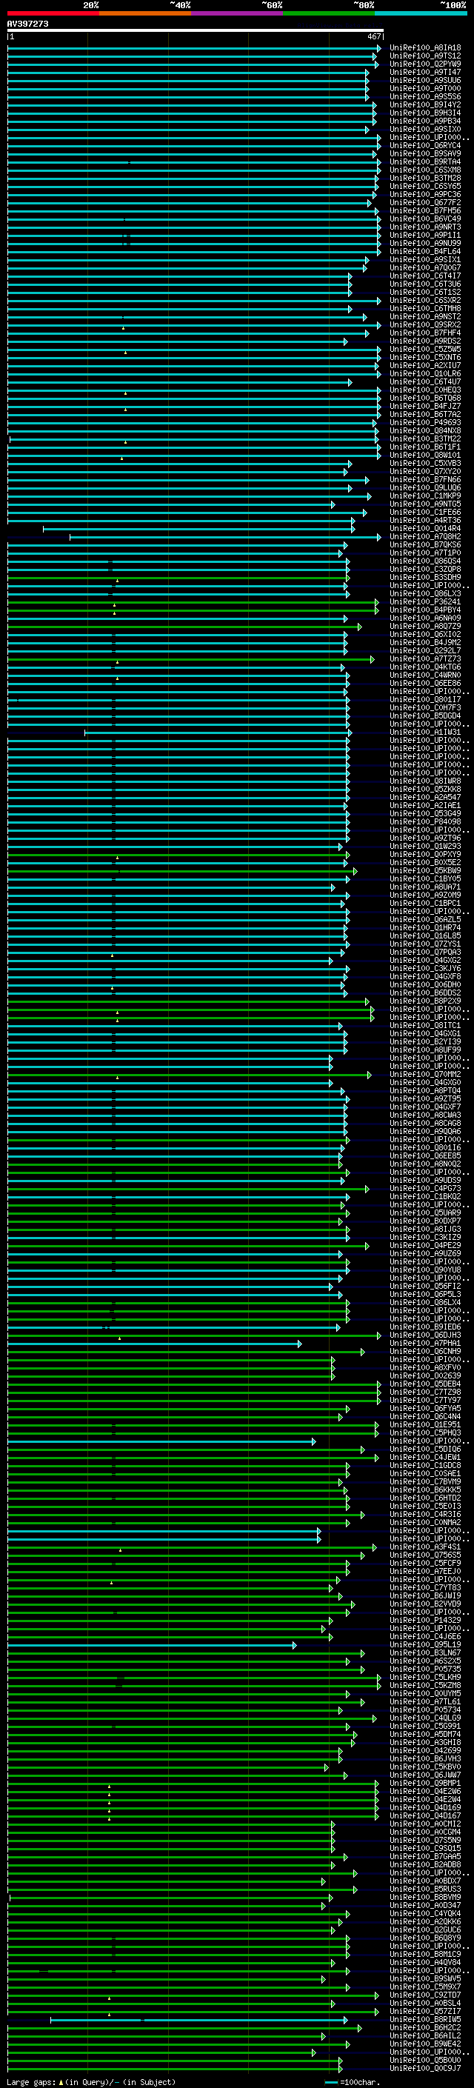Click hit label UniRef100_B3SDH9

425,577
